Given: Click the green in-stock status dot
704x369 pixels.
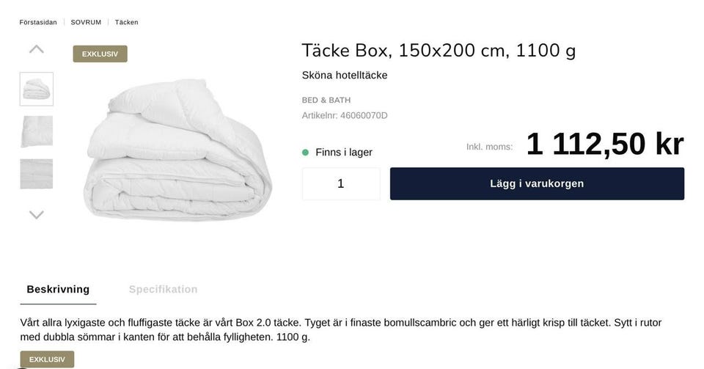Looking at the screenshot, I should (x=305, y=152).
